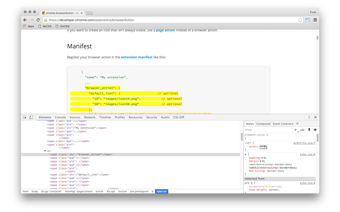Expand the margin shorthand triangle
340x212 pixels.
[261, 161]
